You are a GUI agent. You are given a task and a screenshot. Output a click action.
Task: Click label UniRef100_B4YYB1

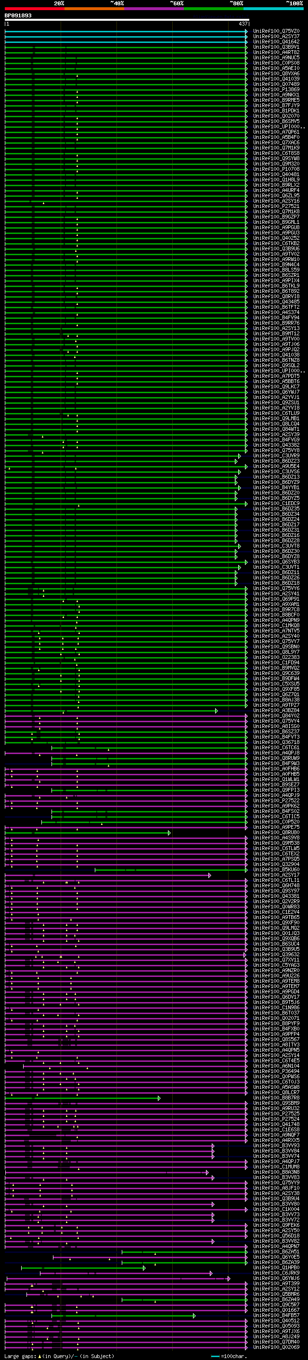(x=276, y=487)
